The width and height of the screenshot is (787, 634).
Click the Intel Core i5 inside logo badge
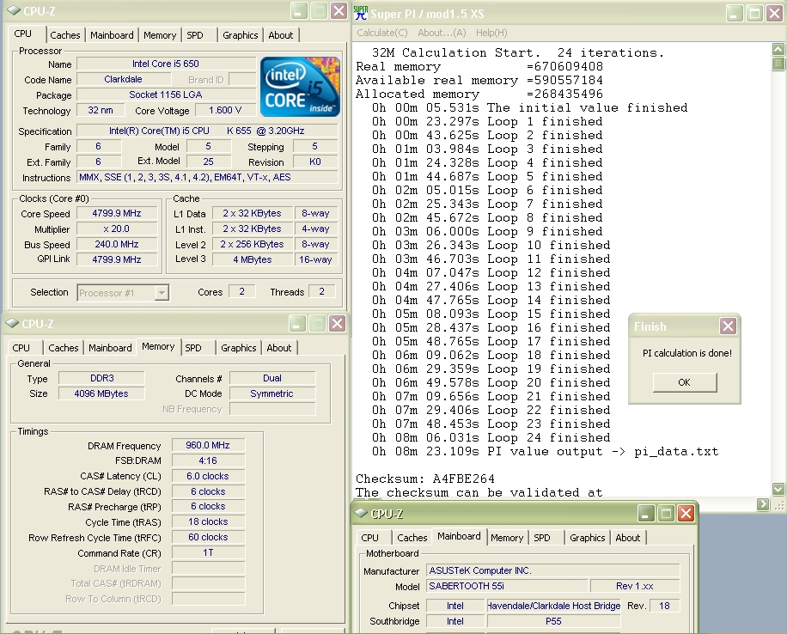[300, 87]
